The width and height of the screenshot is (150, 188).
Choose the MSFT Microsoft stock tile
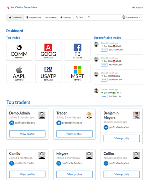[x=78, y=73]
